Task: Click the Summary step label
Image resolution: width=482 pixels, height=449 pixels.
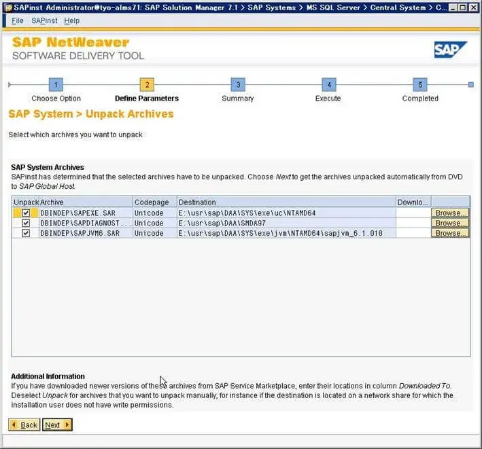Action: point(238,98)
